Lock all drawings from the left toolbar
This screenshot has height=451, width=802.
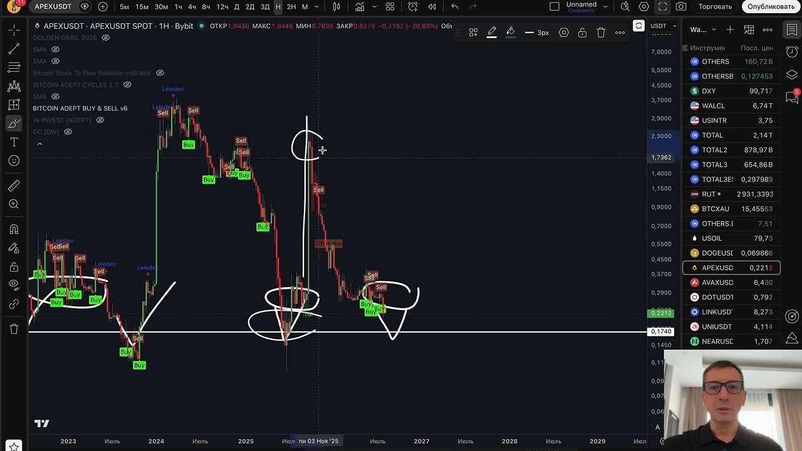pos(14,267)
